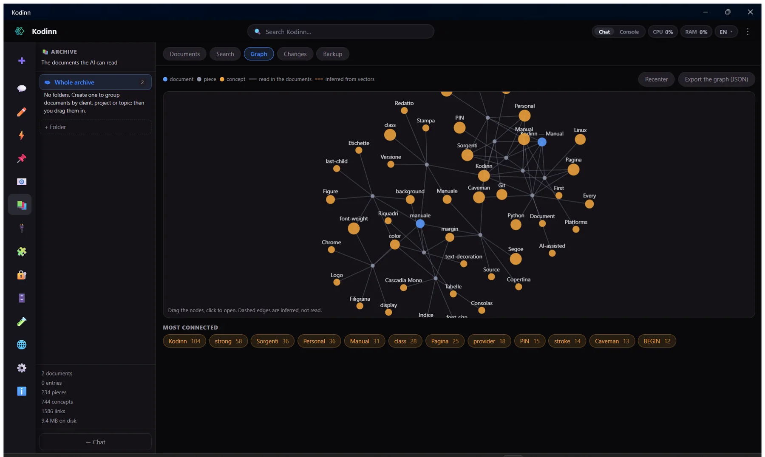Open the blue dial icon in sidebar

coord(22,182)
